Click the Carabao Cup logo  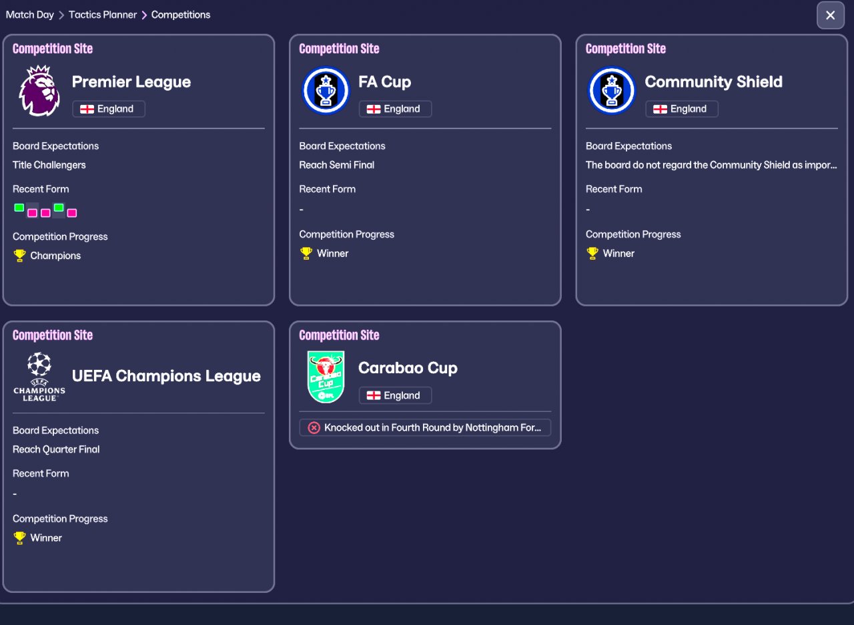coord(326,377)
